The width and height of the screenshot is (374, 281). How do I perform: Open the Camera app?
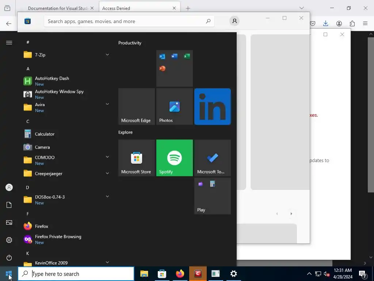(x=66, y=147)
